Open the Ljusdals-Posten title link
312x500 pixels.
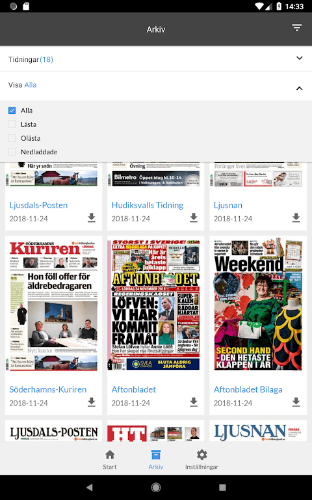pyautogui.click(x=38, y=205)
